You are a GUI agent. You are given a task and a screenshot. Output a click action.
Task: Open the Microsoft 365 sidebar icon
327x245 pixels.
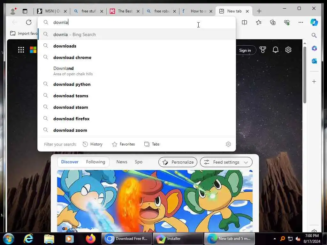[x=314, y=48]
